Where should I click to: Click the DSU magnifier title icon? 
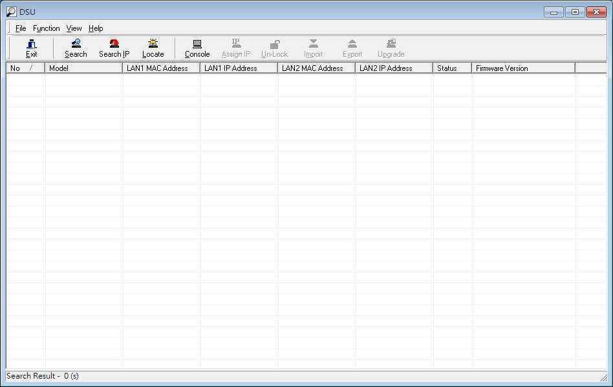[12, 12]
